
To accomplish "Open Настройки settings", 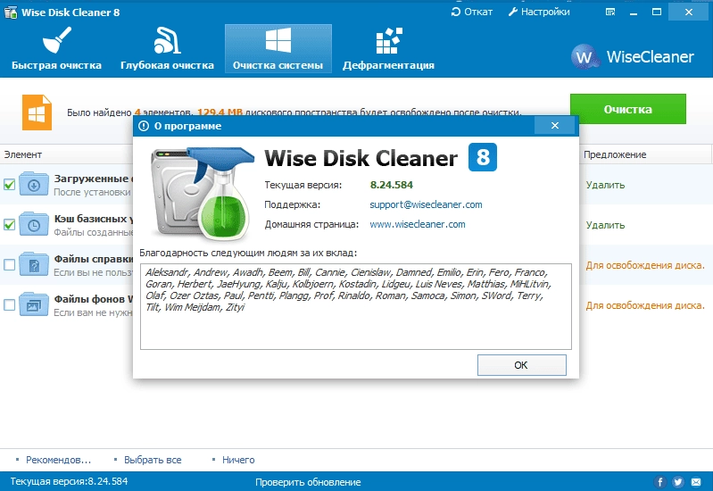I will coord(539,12).
